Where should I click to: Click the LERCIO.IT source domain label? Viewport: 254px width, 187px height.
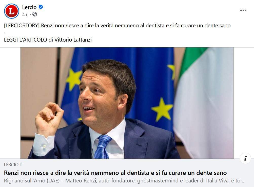(x=13, y=165)
